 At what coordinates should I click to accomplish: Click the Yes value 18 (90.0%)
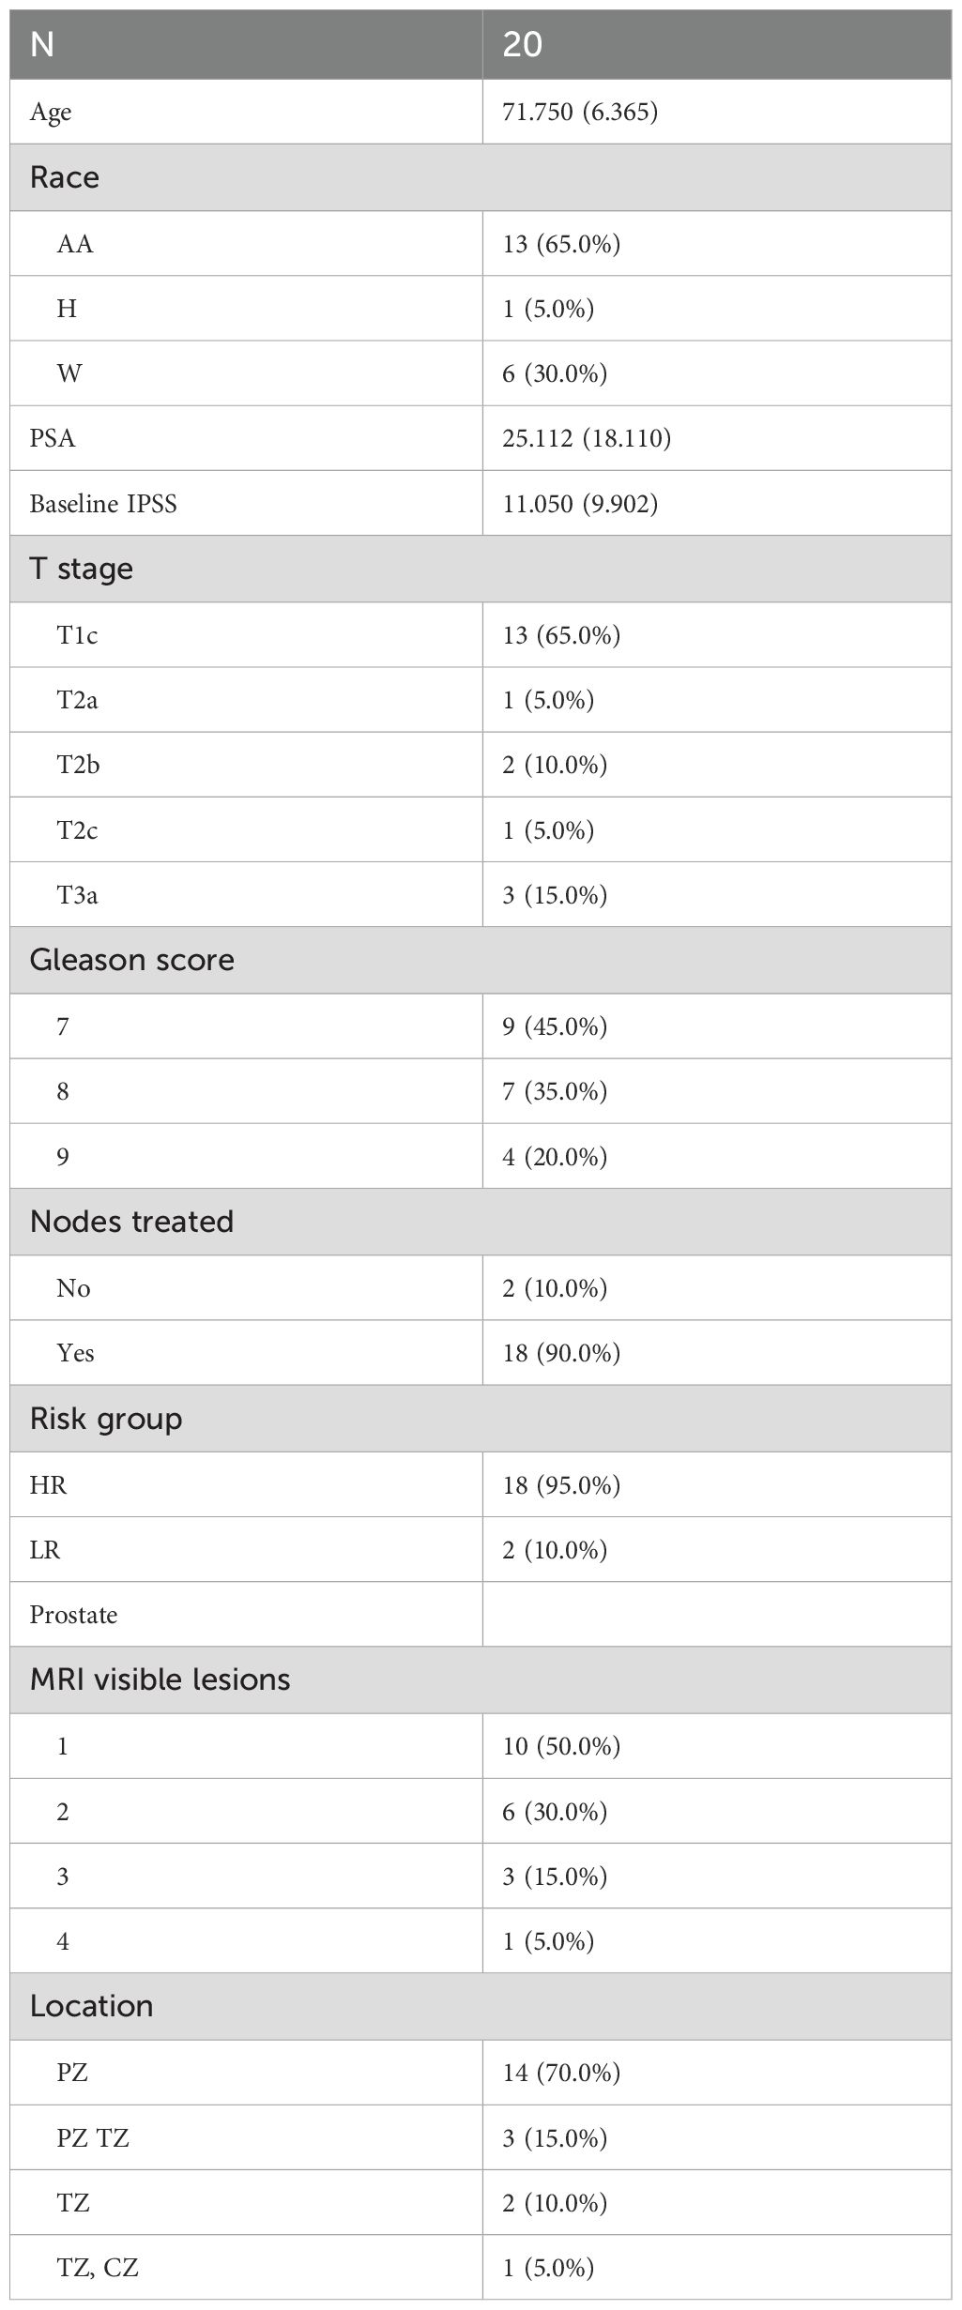tap(561, 1353)
